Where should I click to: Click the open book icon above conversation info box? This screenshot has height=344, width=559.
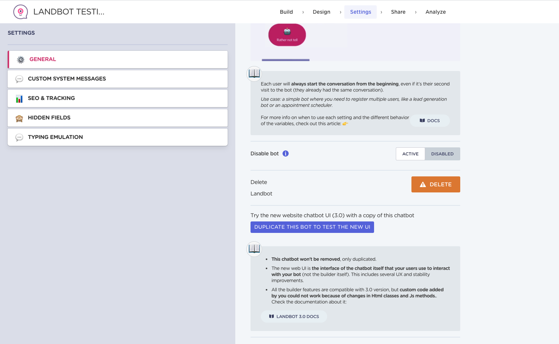(254, 73)
